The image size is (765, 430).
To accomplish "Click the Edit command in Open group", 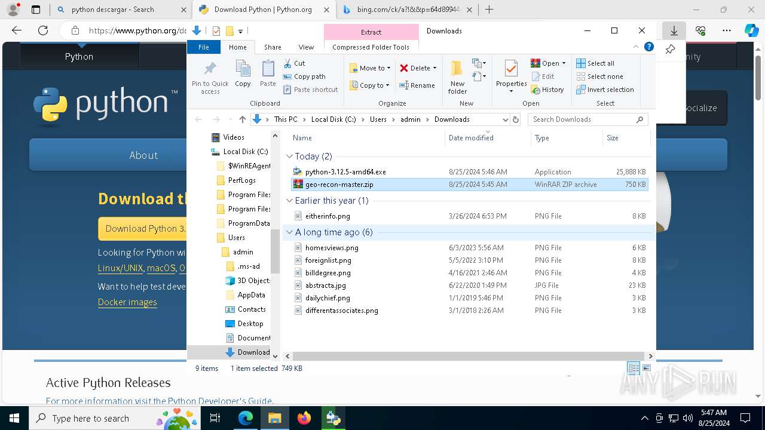I will [542, 76].
